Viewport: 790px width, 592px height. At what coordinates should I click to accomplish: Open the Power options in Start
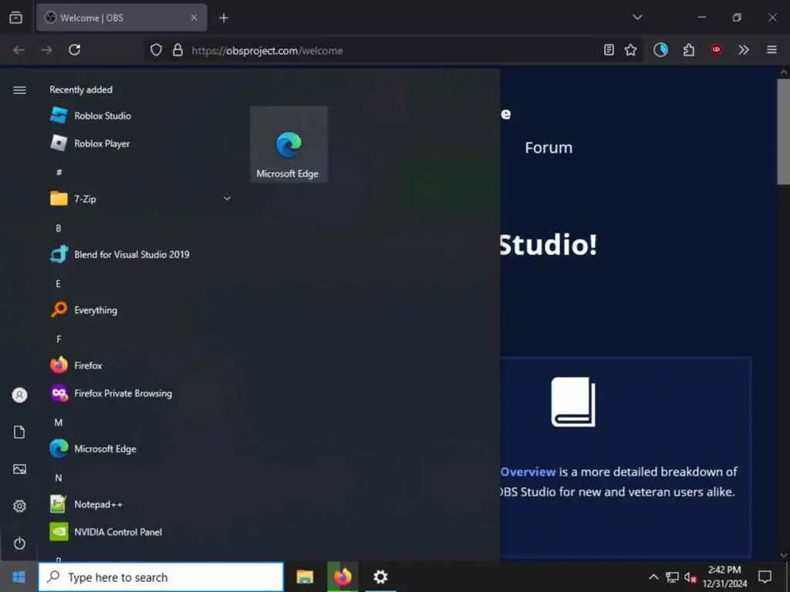(19, 543)
